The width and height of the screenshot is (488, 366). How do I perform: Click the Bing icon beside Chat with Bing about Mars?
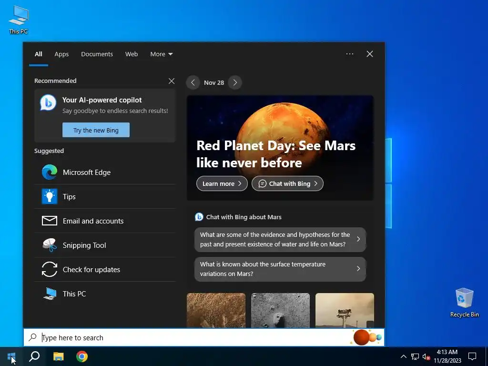(199, 217)
